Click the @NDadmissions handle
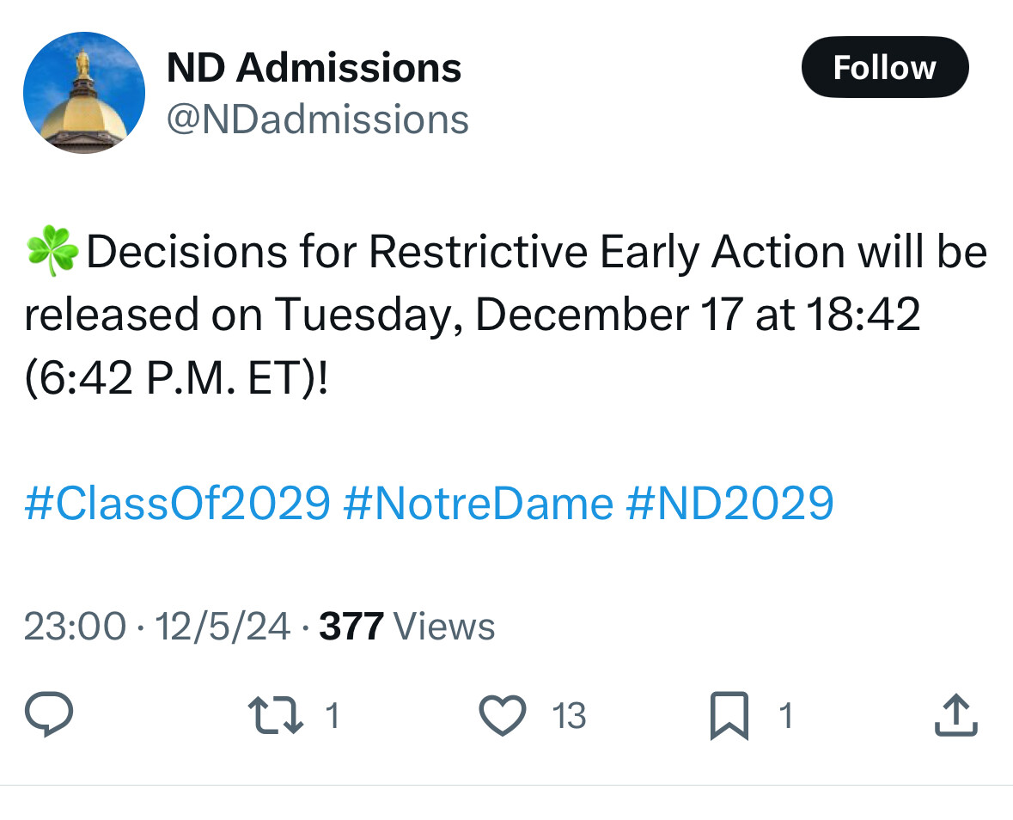Viewport: 1013px width, 820px height. tap(317, 119)
